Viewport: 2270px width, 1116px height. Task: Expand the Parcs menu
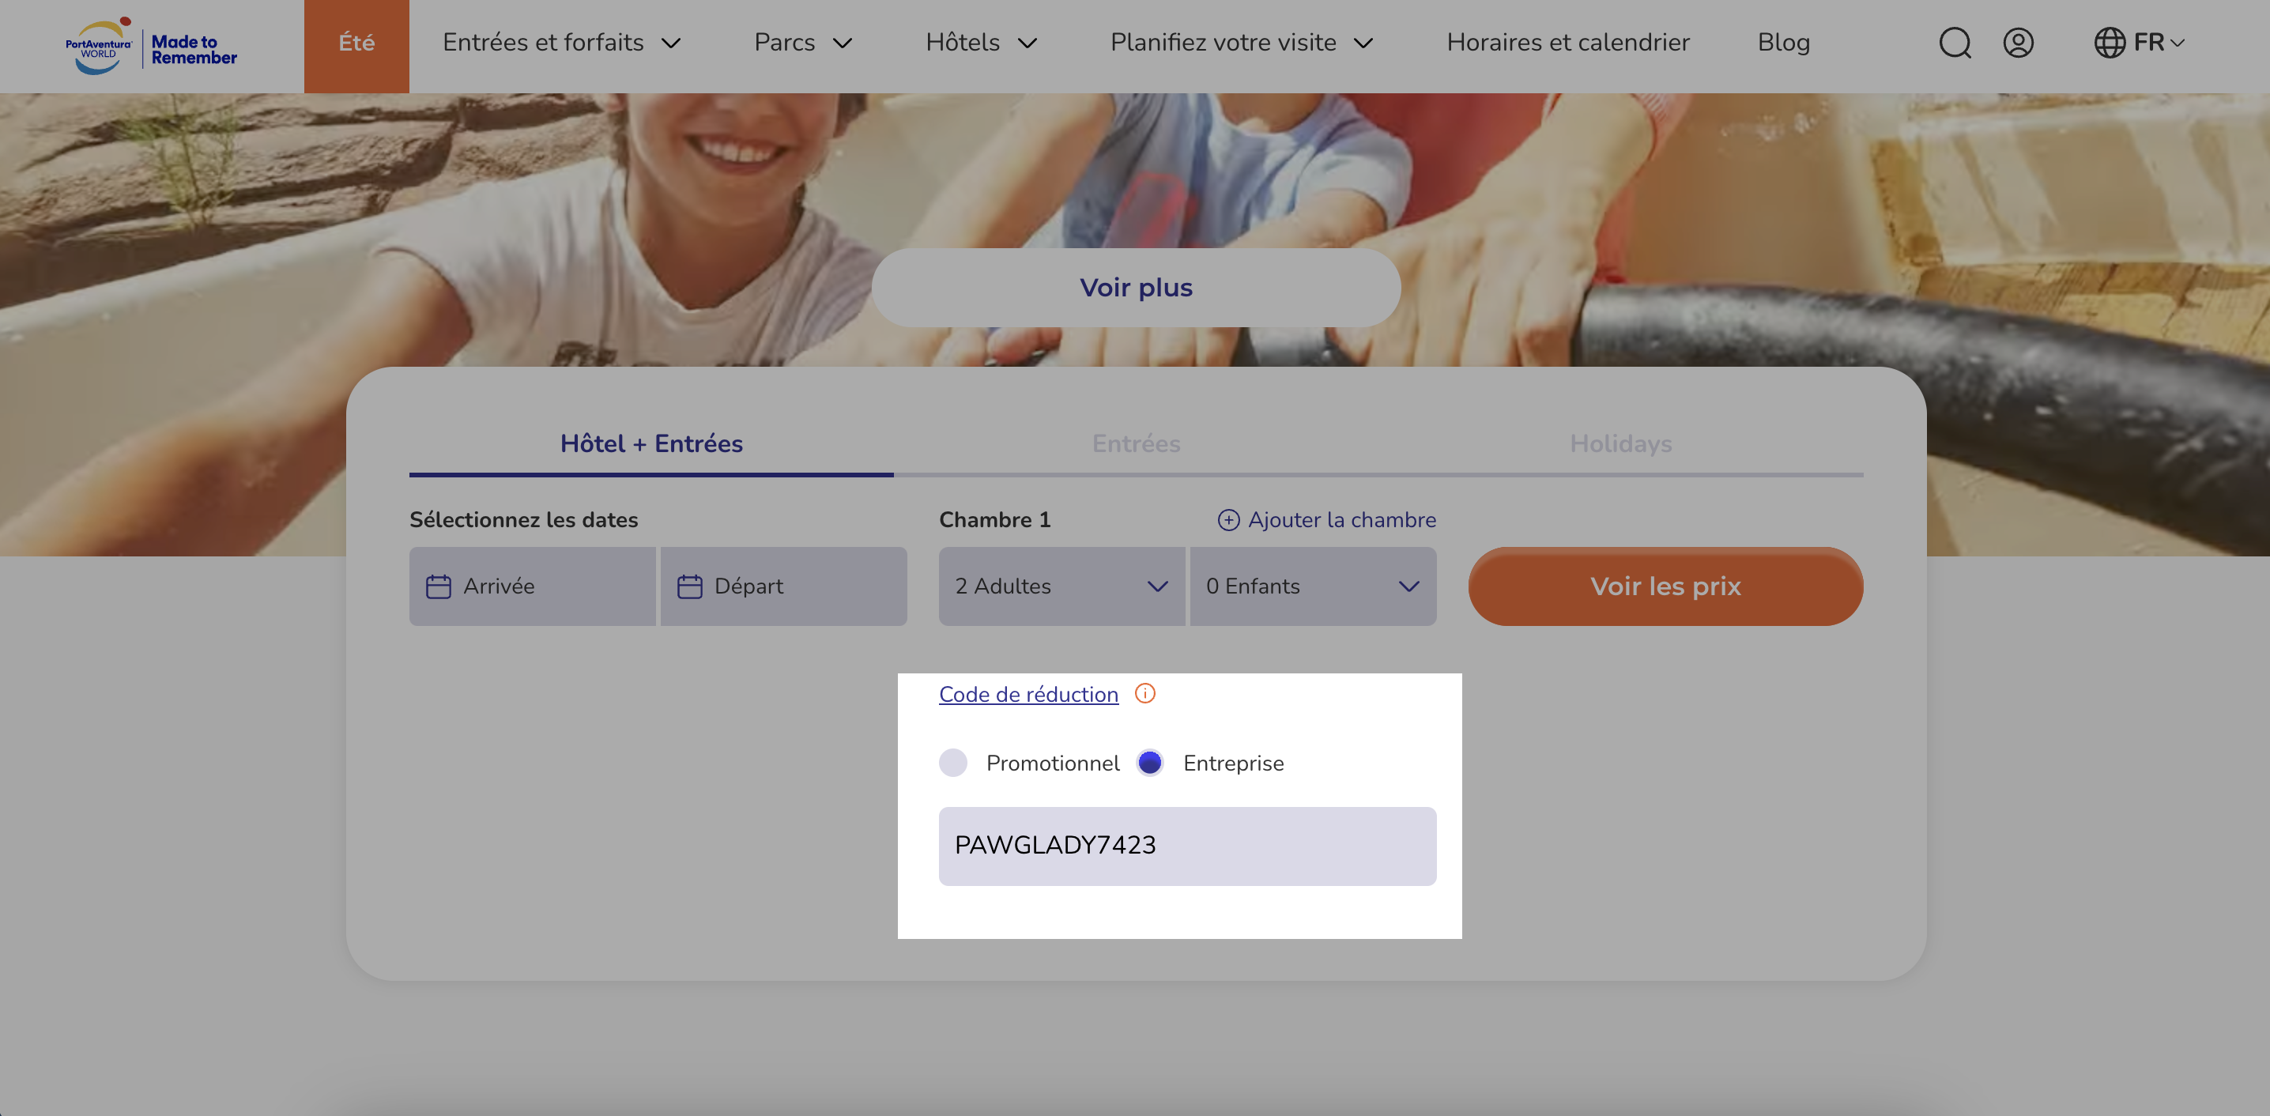pos(803,43)
